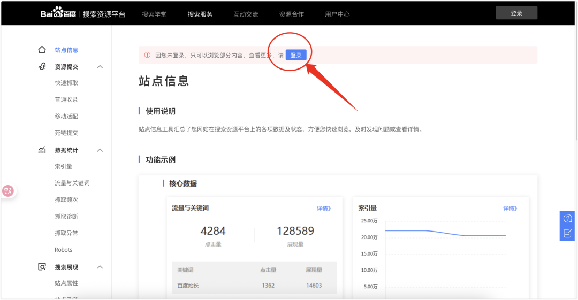Select 普通收录 in sidebar
This screenshot has height=300, width=578.
pos(66,99)
